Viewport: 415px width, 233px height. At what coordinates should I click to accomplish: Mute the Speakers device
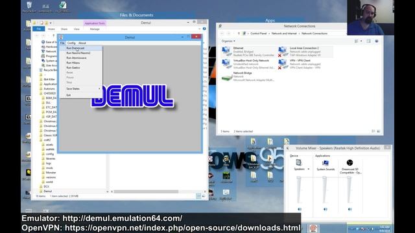pos(300,209)
